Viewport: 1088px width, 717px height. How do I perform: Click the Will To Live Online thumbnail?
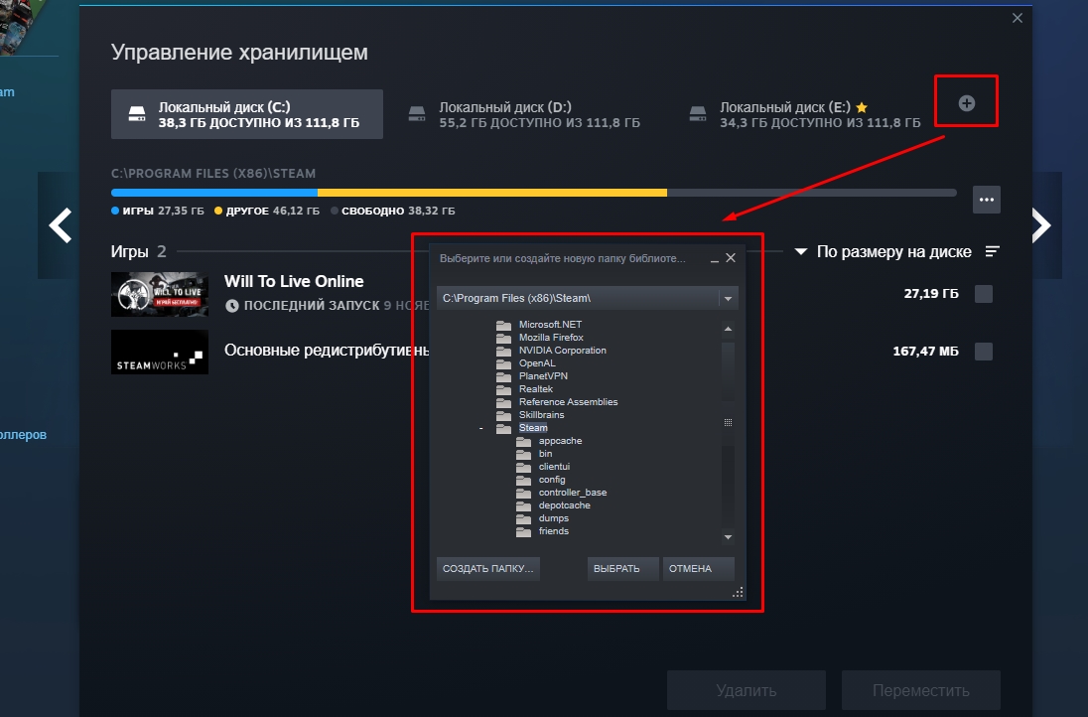[x=160, y=294]
